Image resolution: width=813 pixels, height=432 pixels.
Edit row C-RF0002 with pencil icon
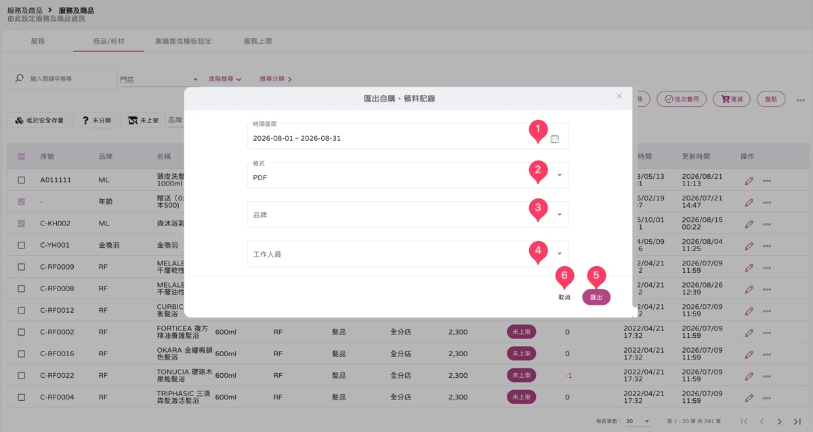tap(749, 332)
